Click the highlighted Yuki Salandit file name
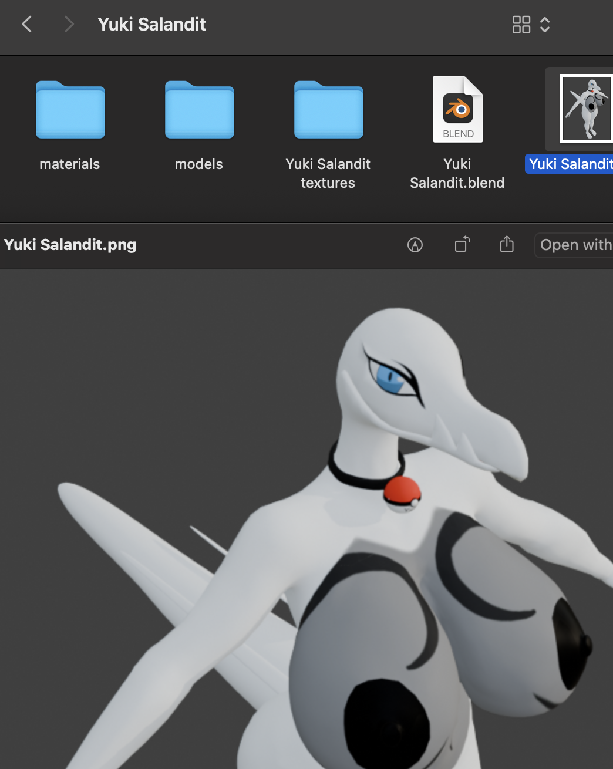Screen dimensions: 613x769 [x=570, y=164]
